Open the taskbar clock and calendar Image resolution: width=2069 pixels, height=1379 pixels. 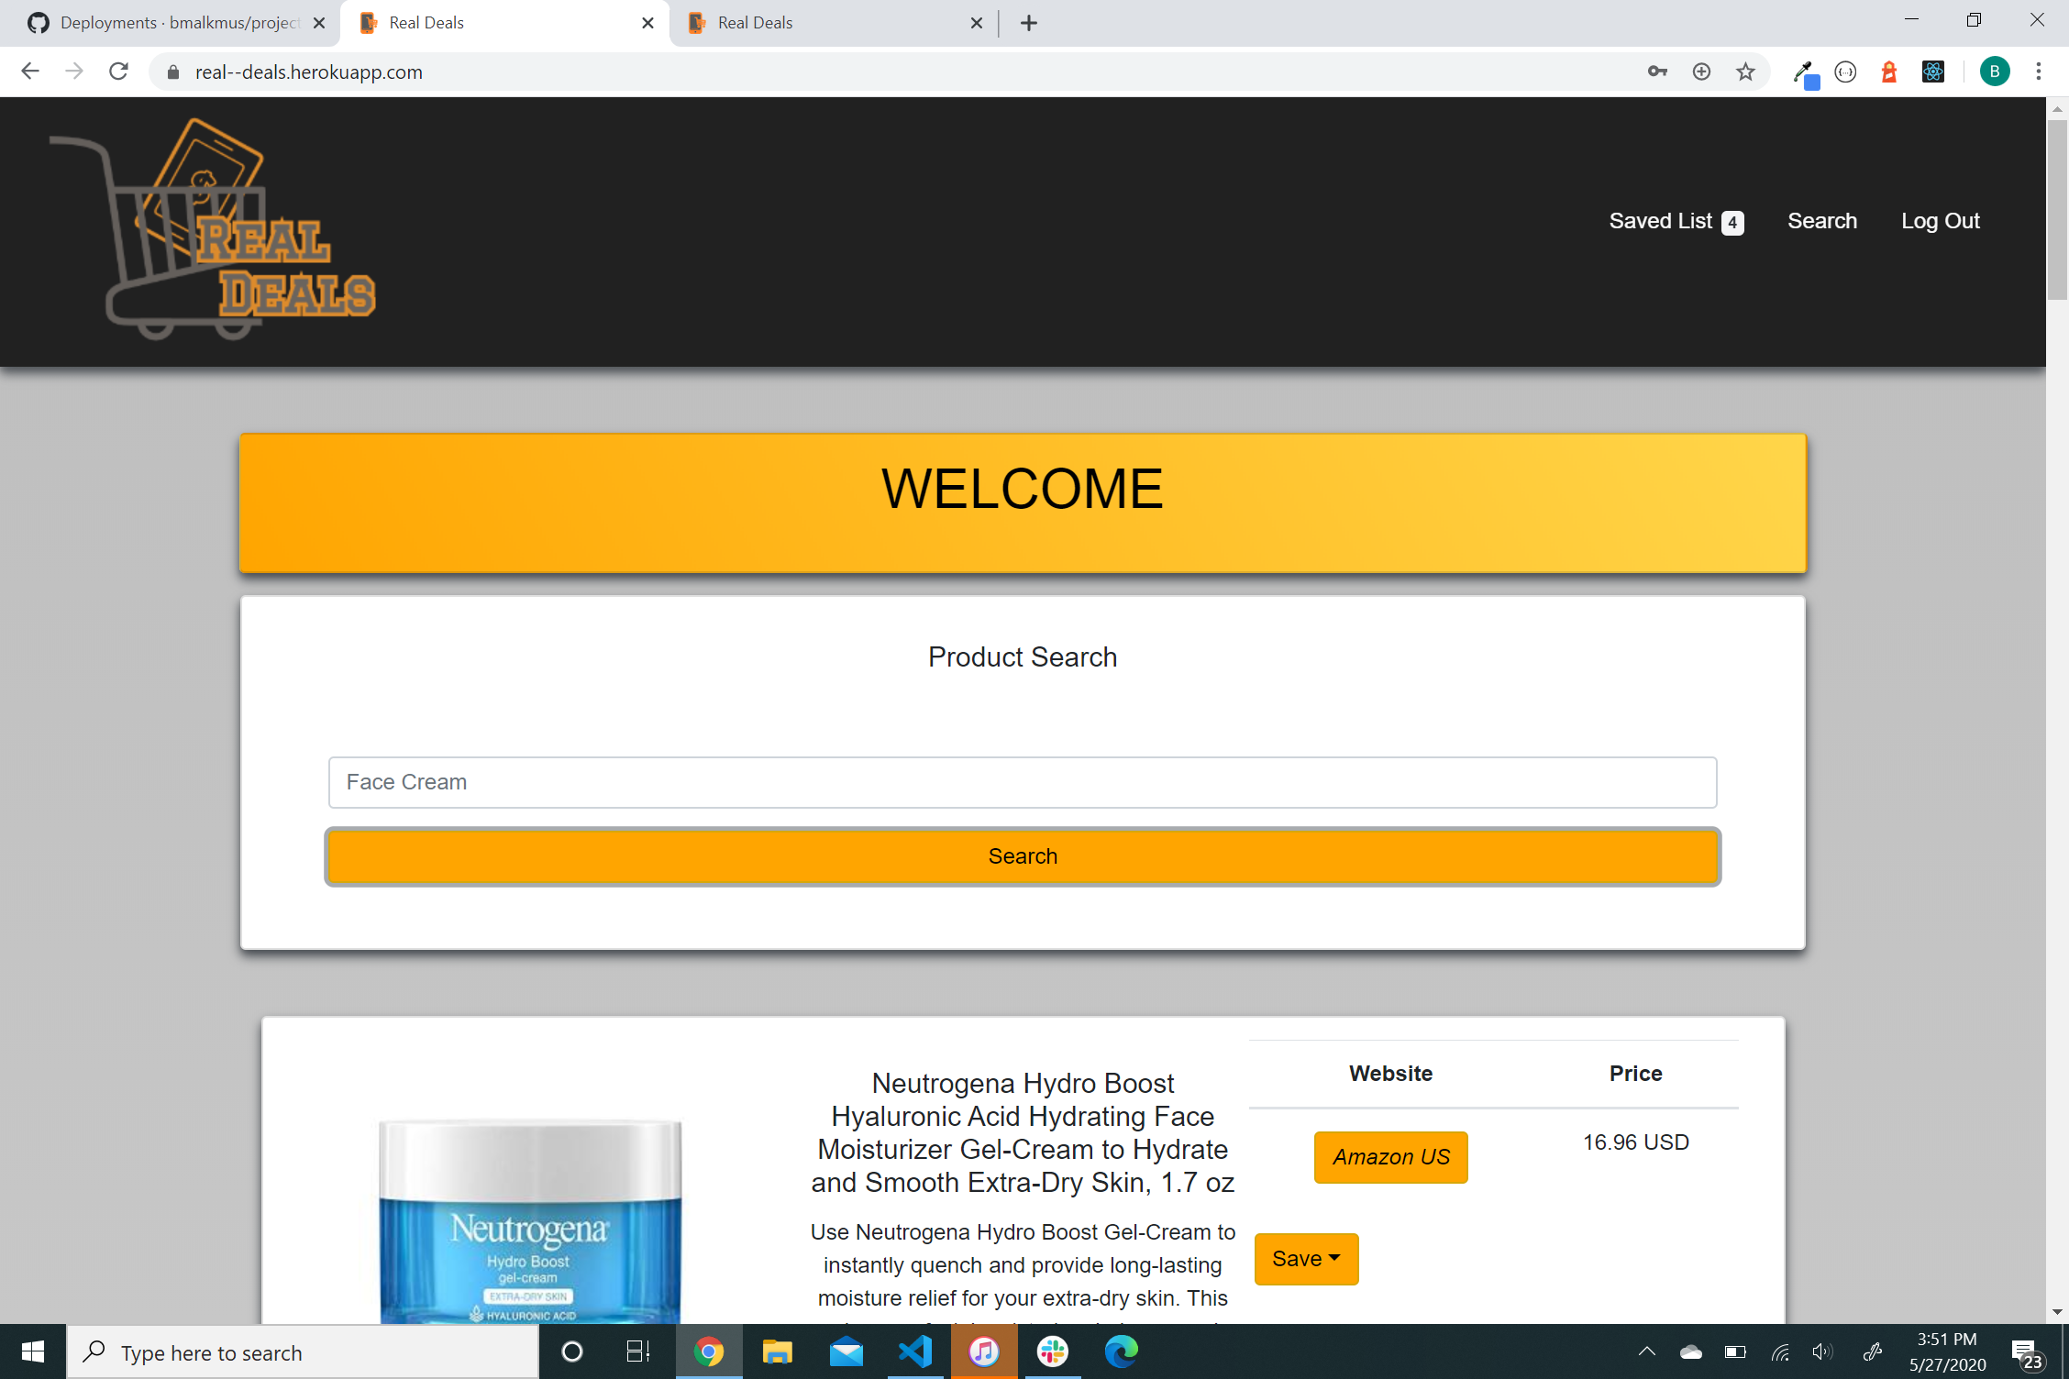[1947, 1351]
